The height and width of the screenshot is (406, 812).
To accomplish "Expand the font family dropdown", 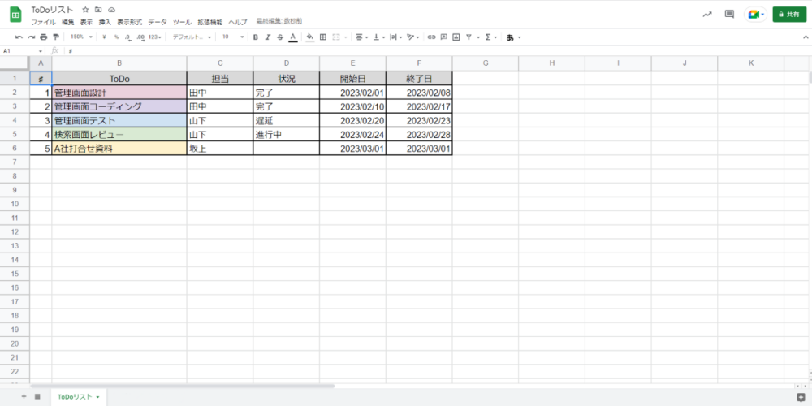I will tap(192, 37).
